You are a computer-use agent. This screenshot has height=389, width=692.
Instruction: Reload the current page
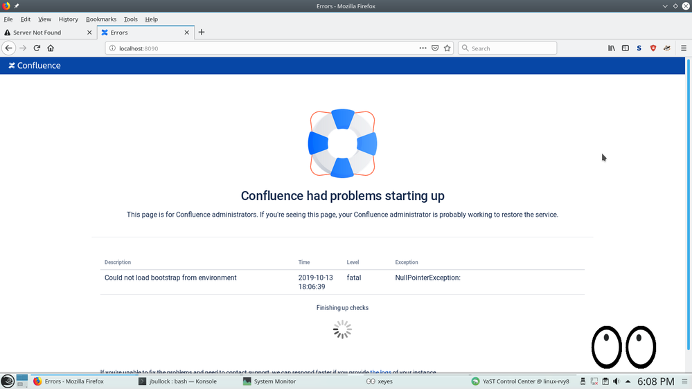pyautogui.click(x=37, y=48)
